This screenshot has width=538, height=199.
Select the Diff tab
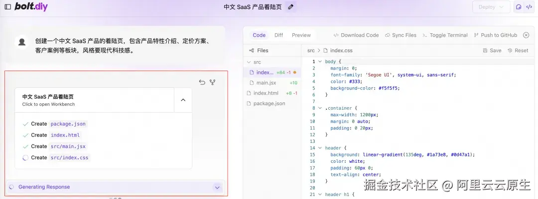click(278, 35)
